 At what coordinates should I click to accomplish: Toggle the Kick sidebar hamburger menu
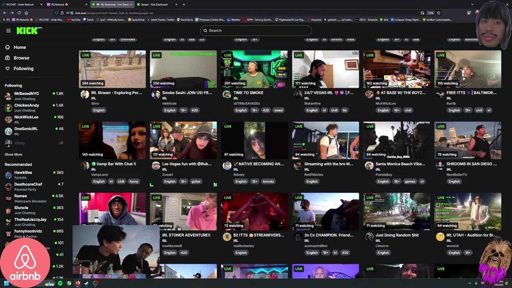(x=8, y=30)
